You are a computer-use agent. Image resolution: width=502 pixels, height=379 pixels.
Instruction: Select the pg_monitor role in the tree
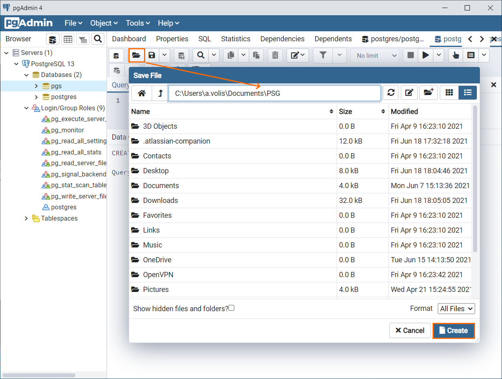[67, 130]
